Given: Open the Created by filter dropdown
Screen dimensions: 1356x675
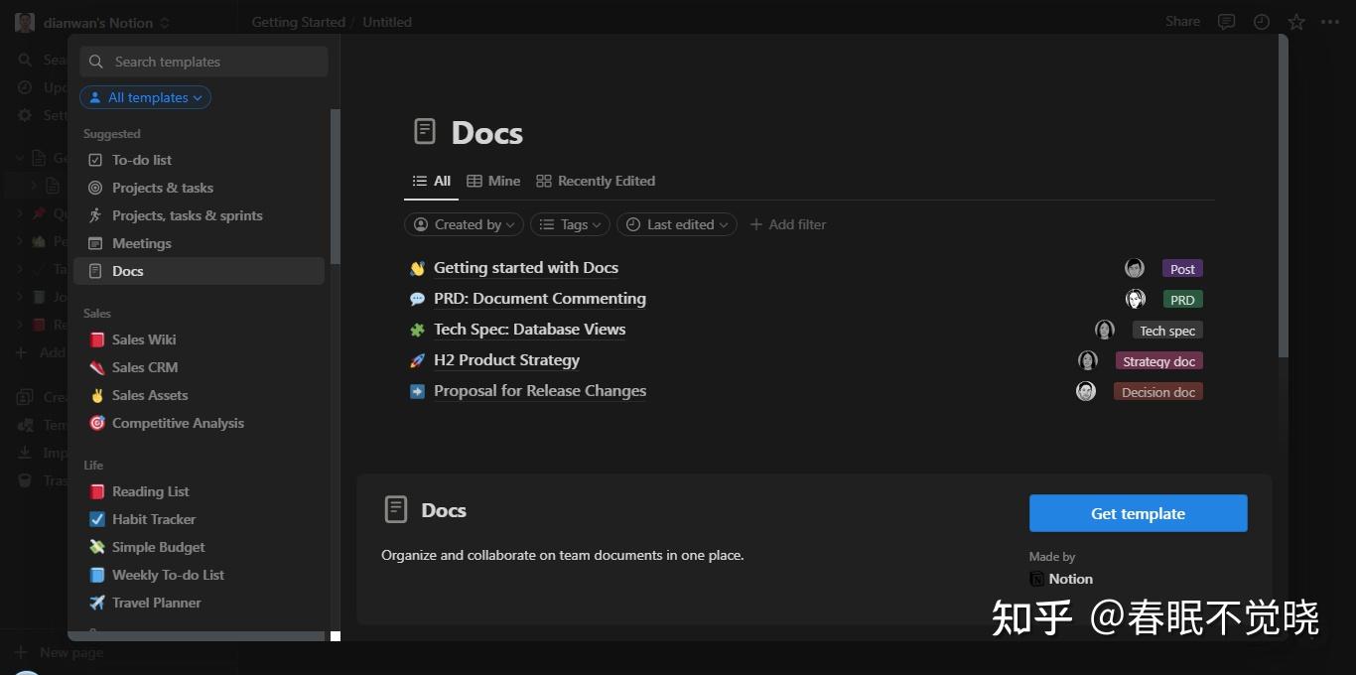Looking at the screenshot, I should 464,224.
